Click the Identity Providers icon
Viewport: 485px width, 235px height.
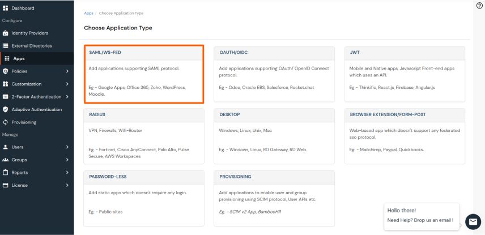pos(5,33)
